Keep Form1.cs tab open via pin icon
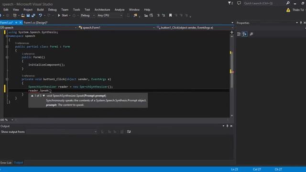 [16, 22]
